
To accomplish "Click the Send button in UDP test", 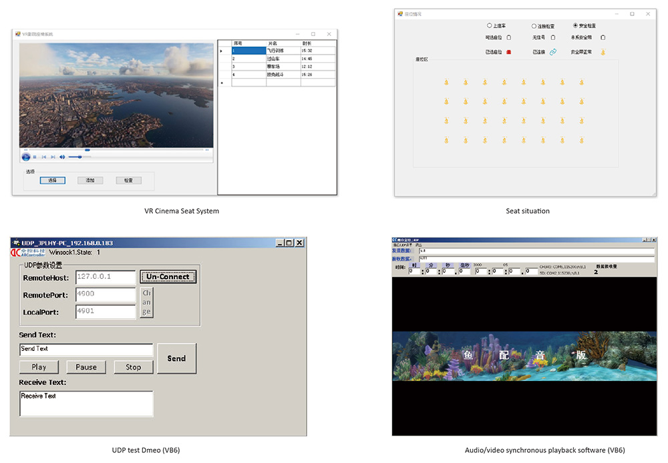I will tap(176, 358).
